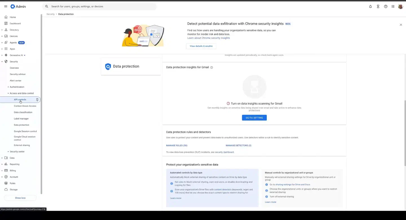
Task: Open Google Session control
Action: tap(25, 131)
